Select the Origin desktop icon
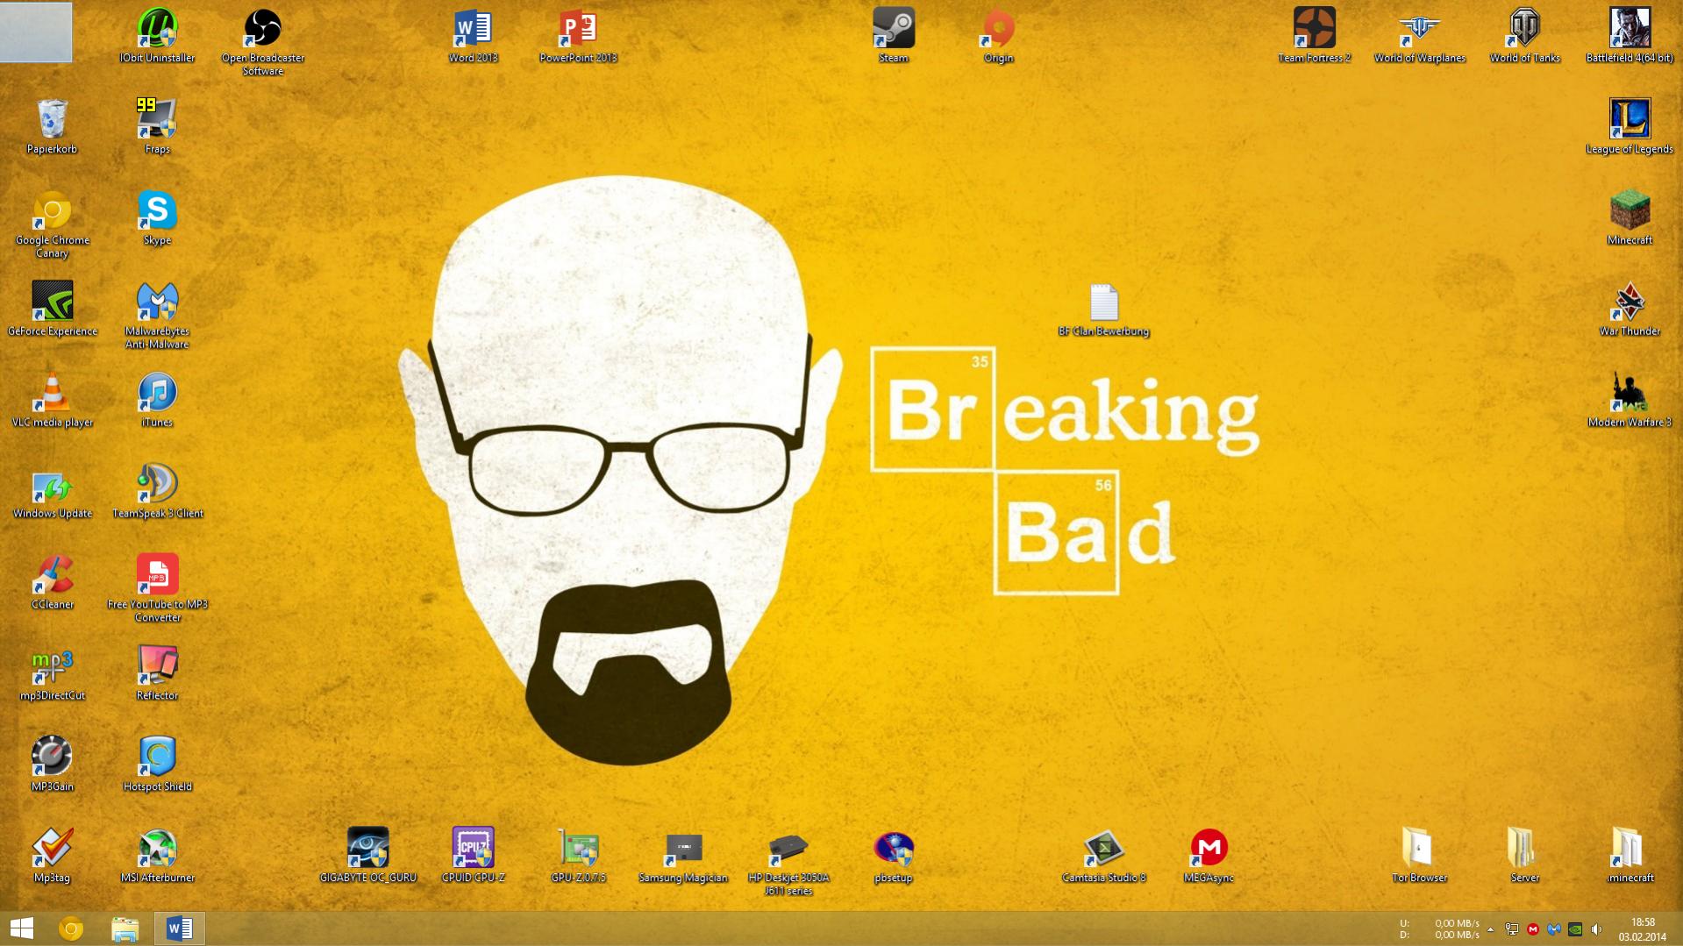Viewport: 1683px width, 946px height. point(998,36)
